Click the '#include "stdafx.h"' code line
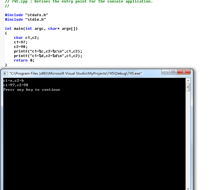This screenshot has height=190, width=220. click(x=26, y=15)
